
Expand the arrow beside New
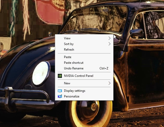109,83
